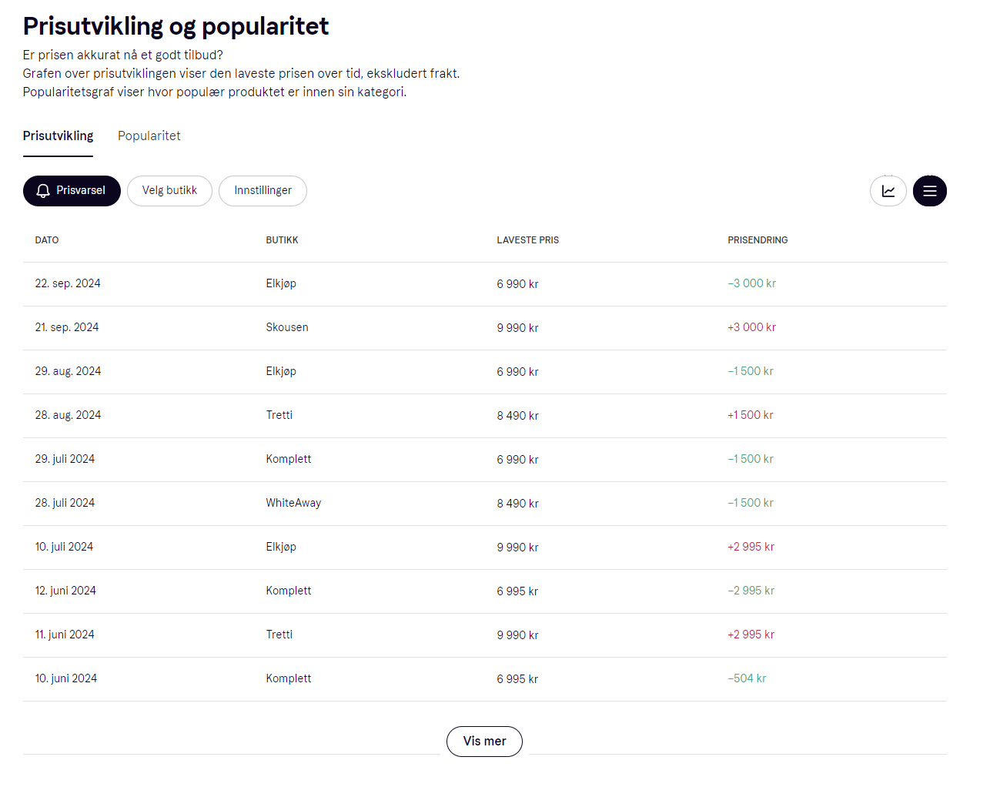
Task: Open the Velg butikk selector
Action: [169, 191]
